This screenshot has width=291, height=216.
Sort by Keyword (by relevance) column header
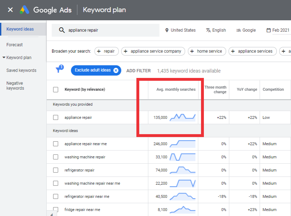85,90
